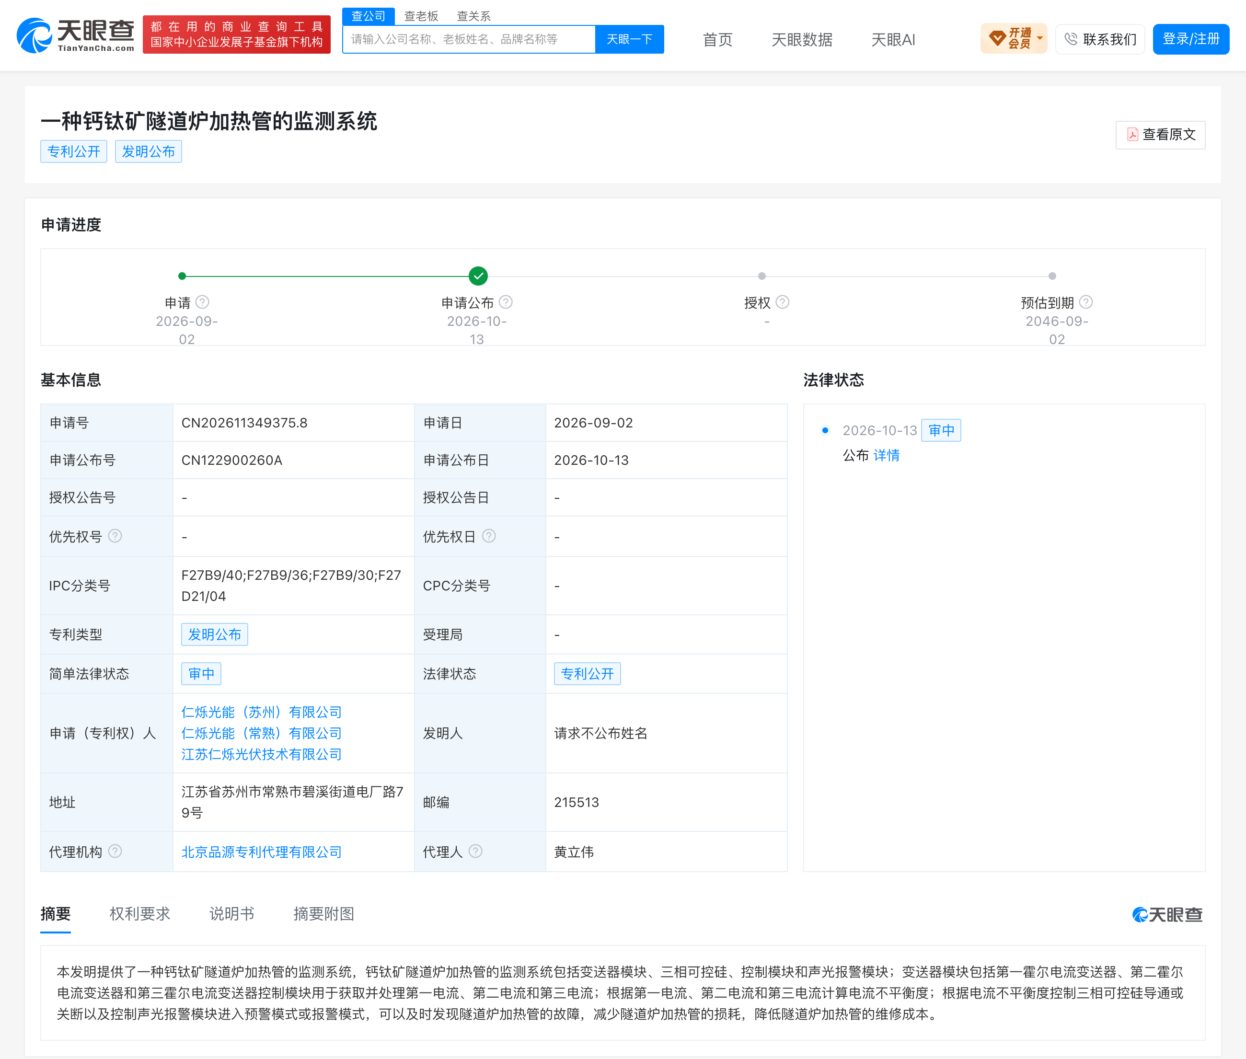Select the 查公司 search tab
Image resolution: width=1246 pixels, height=1059 pixels.
point(368,16)
